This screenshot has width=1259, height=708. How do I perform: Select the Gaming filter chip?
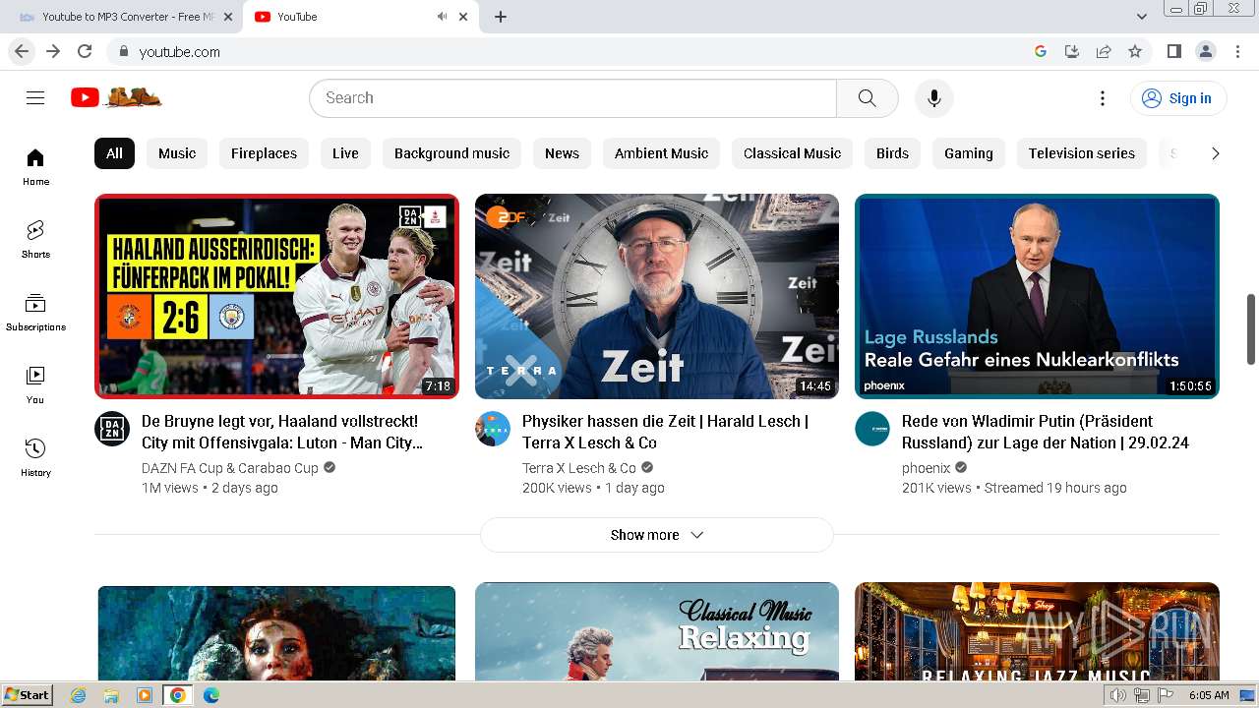click(x=969, y=153)
